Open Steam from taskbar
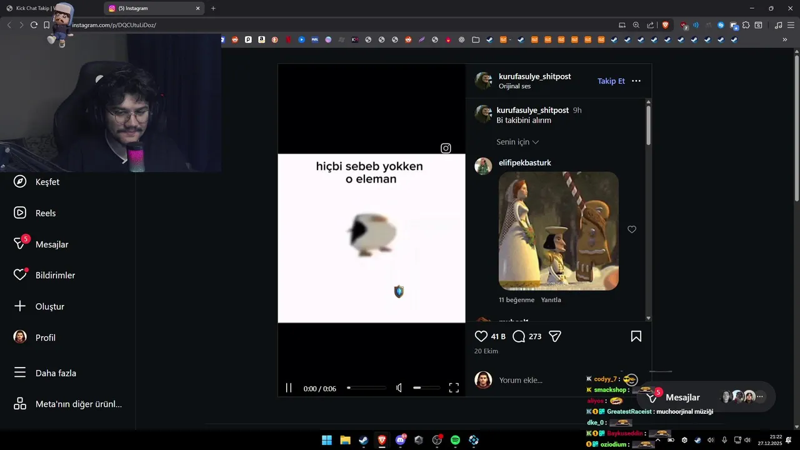The image size is (800, 450). pyautogui.click(x=363, y=440)
